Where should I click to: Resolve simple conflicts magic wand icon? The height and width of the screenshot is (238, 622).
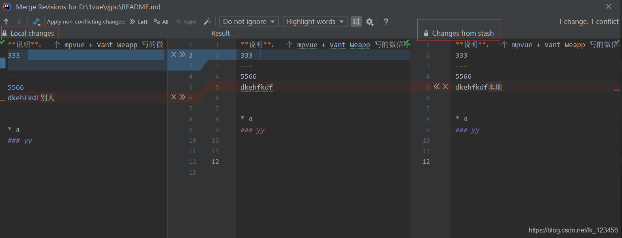pos(207,22)
